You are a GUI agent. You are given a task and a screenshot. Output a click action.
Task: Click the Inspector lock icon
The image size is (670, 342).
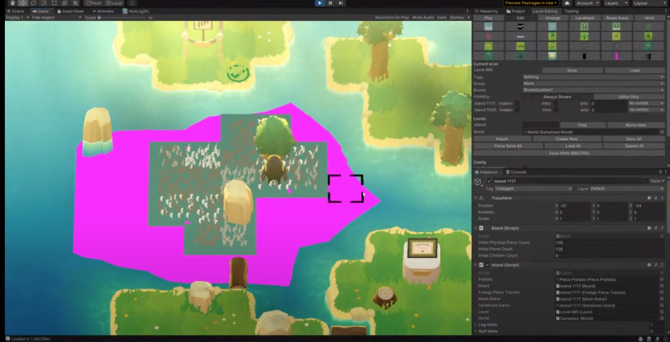(660, 172)
